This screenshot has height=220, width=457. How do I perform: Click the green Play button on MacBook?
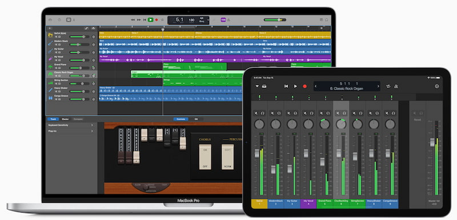[x=150, y=20]
